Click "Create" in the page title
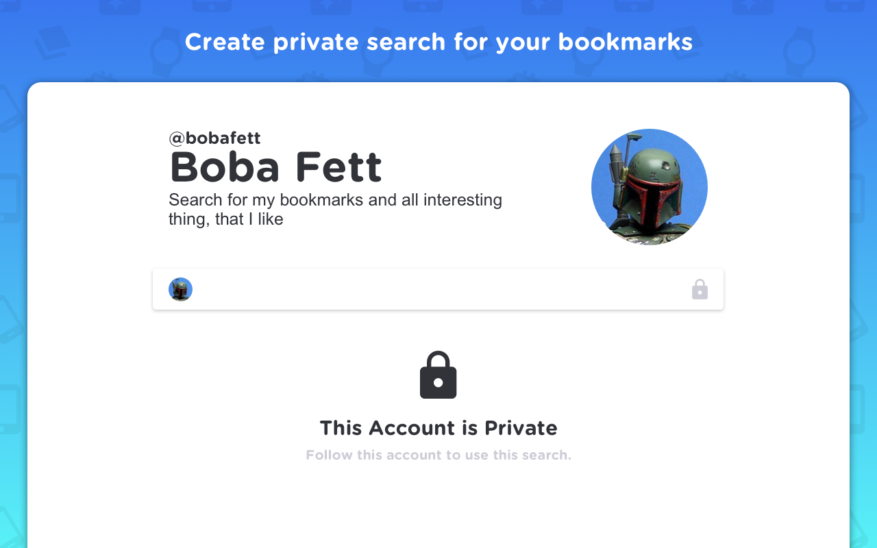 pos(225,42)
